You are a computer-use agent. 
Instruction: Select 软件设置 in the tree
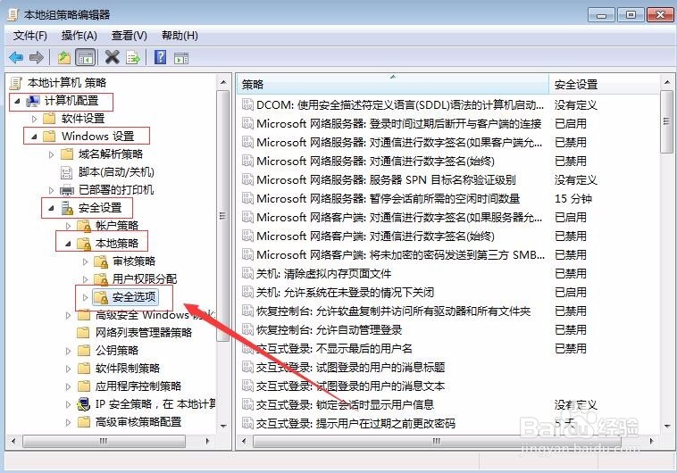click(x=83, y=119)
